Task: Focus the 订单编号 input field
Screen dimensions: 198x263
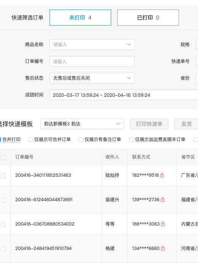Action: (x=92, y=61)
